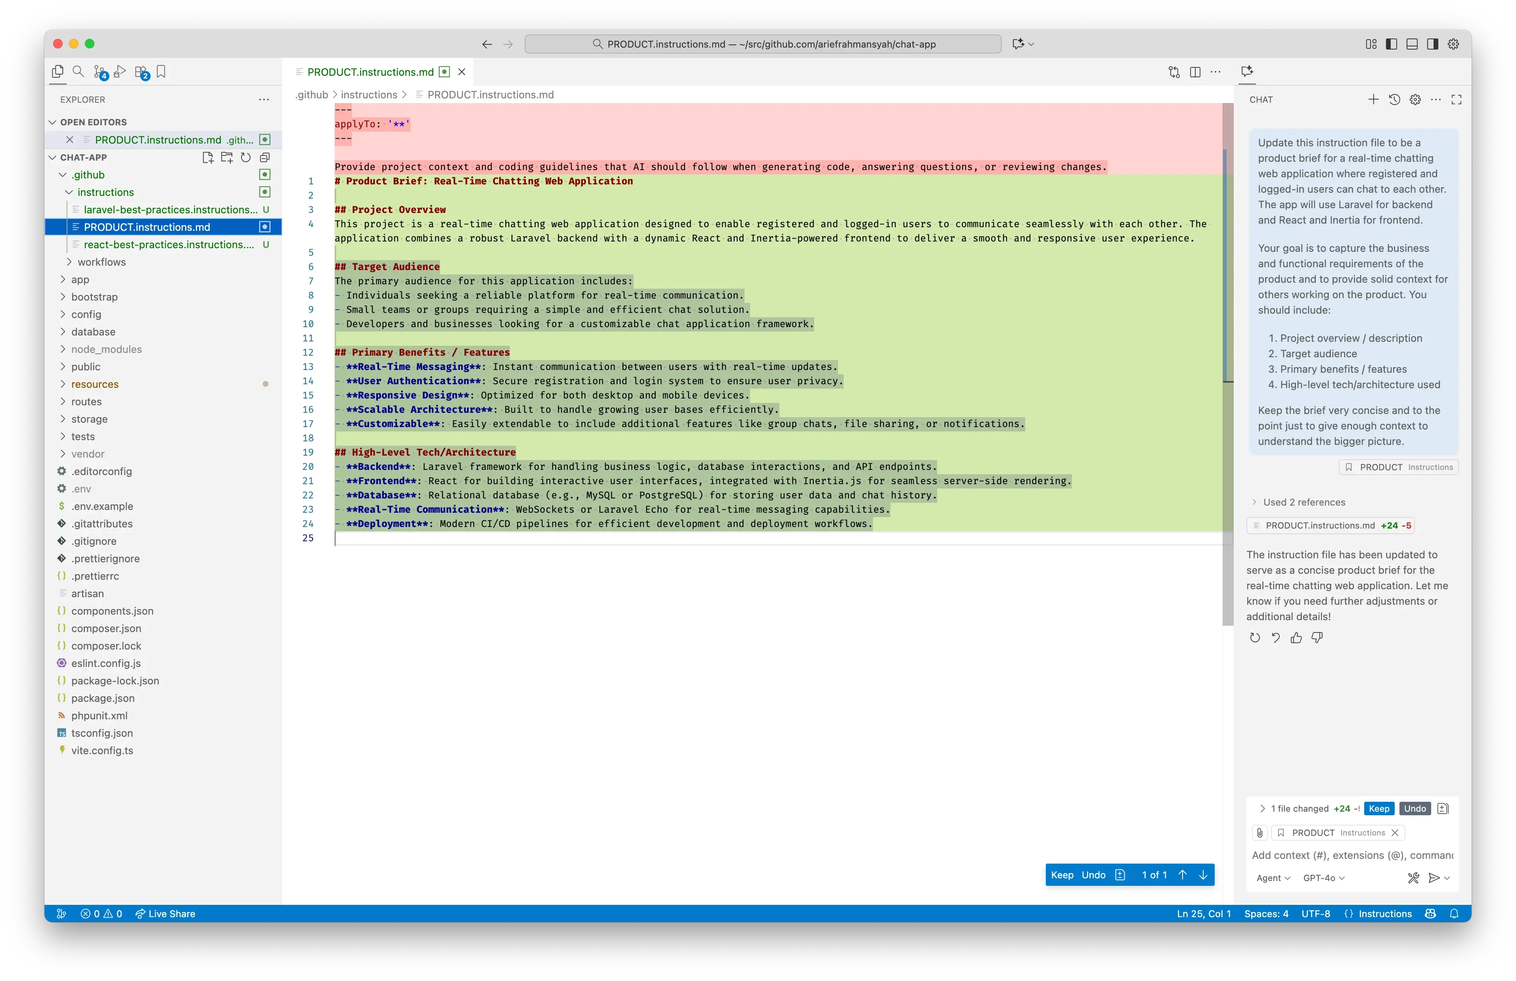Viewport: 1516px width, 981px height.
Task: Click Undo in chat file changed bar
Action: [1415, 809]
